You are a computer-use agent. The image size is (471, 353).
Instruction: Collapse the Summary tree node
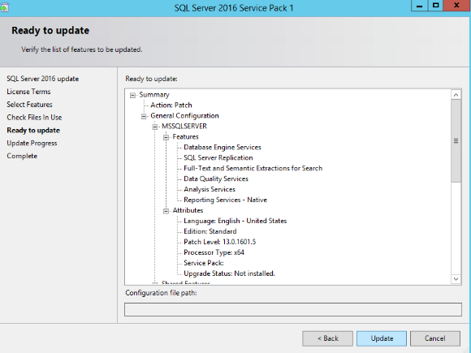click(x=132, y=96)
